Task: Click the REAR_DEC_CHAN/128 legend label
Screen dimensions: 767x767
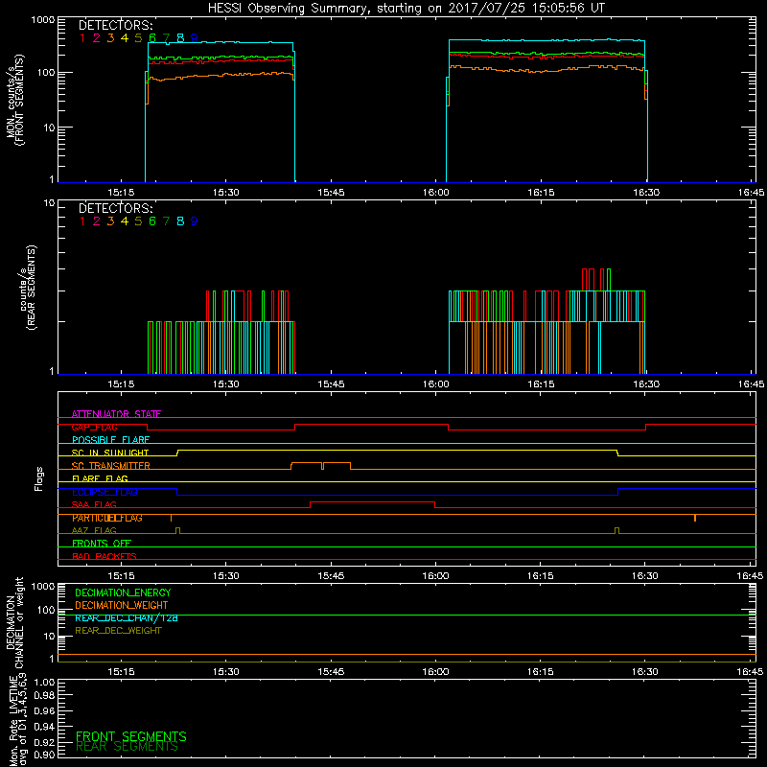Action: [x=127, y=617]
